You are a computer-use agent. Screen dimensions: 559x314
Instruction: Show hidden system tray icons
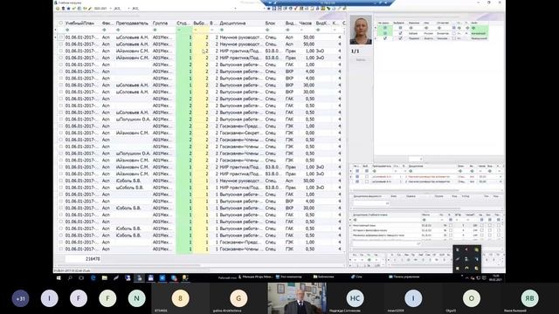(466, 277)
